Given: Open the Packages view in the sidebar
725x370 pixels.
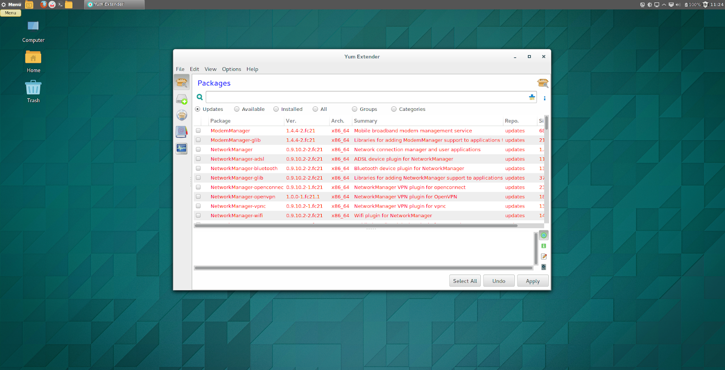Looking at the screenshot, I should pos(182,82).
